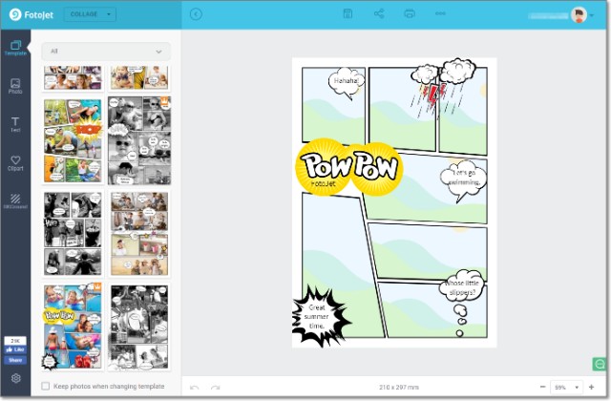Screen dimensions: 611x401
Task: Open settings gear in left sidebar
Action: coord(15,379)
